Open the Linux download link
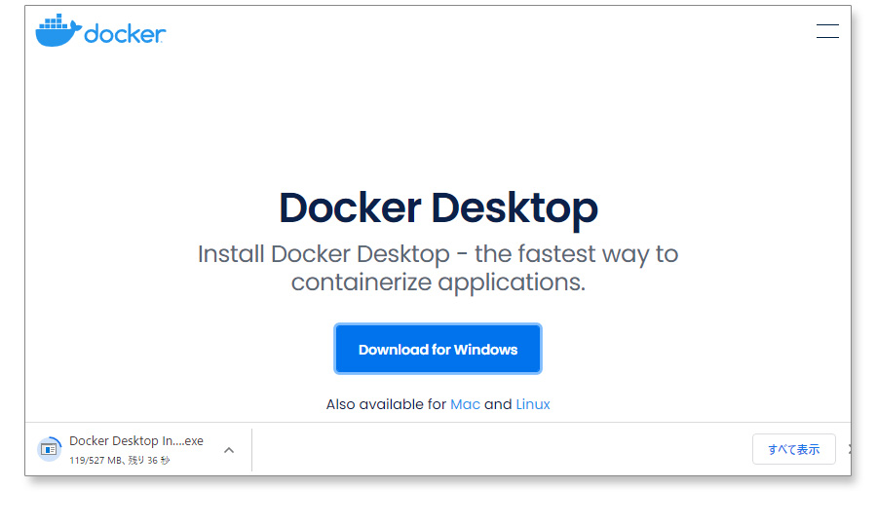This screenshot has width=877, height=526. click(x=532, y=404)
